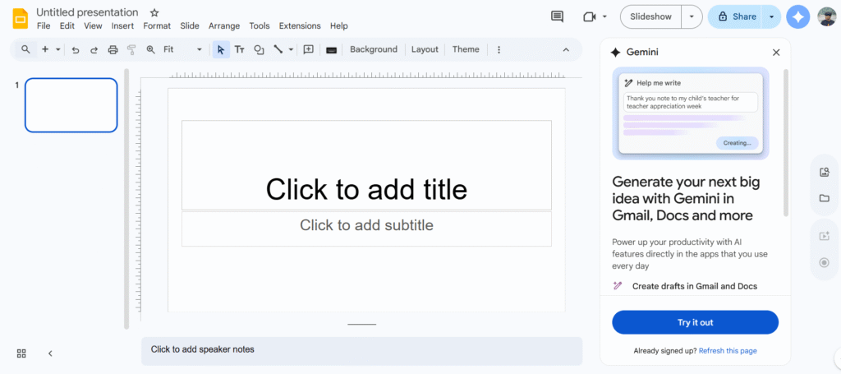The height and width of the screenshot is (374, 841).
Task: Select the slide 1 thumbnail
Action: click(71, 105)
